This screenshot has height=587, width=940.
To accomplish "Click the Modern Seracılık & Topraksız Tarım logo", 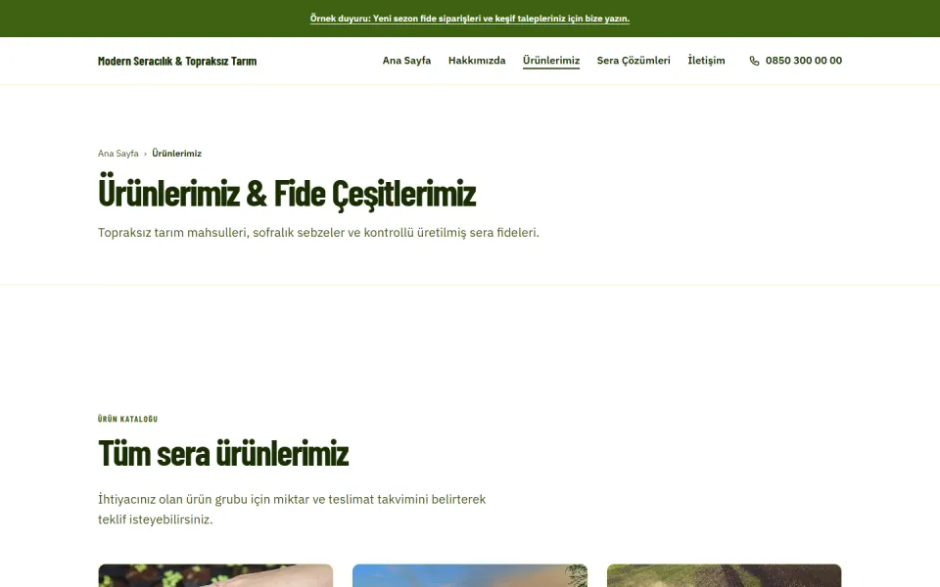I will tap(177, 61).
